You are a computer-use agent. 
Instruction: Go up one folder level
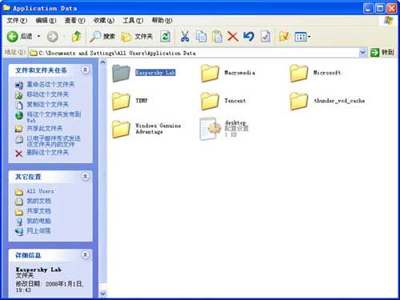[x=76, y=36]
